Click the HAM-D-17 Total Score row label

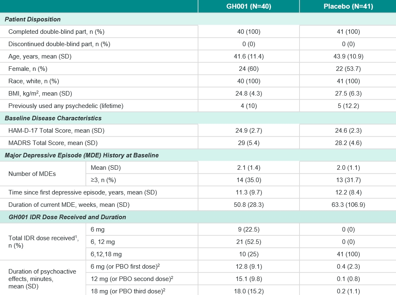57,131
